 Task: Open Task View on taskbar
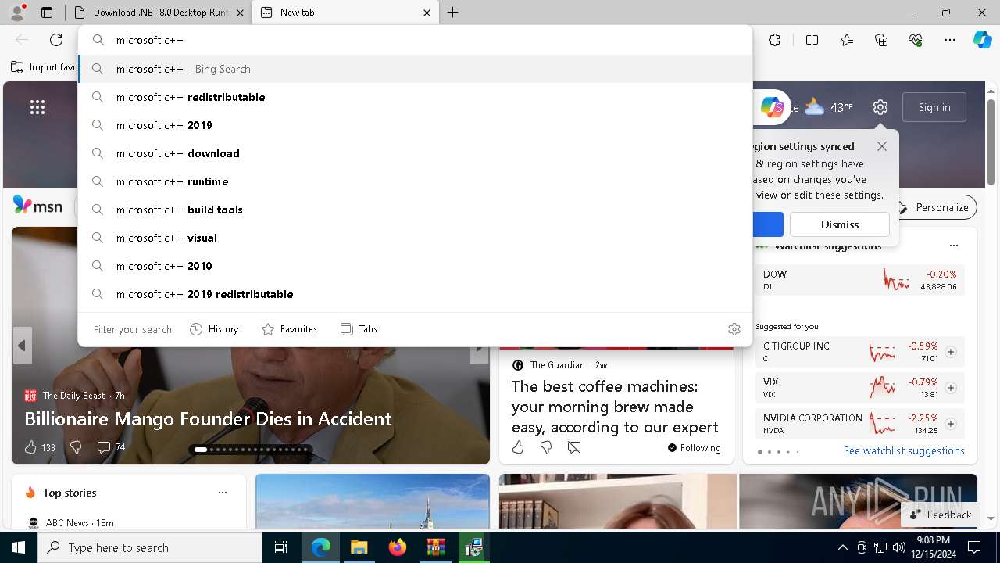[x=281, y=547]
